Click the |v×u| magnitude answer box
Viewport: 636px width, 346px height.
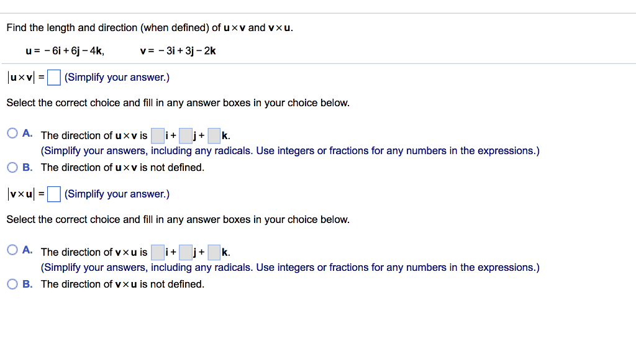pos(54,194)
